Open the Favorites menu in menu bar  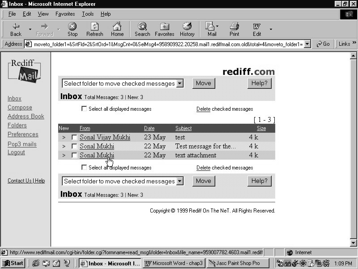coord(65,14)
